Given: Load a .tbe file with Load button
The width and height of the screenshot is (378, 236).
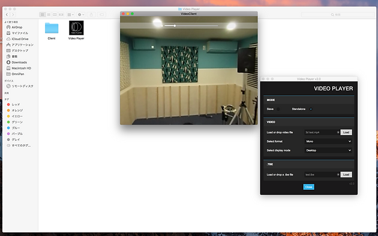Looking at the screenshot, I should pos(346,175).
